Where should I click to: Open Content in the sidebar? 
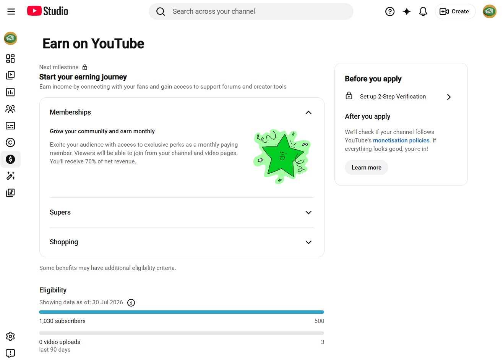(x=10, y=75)
